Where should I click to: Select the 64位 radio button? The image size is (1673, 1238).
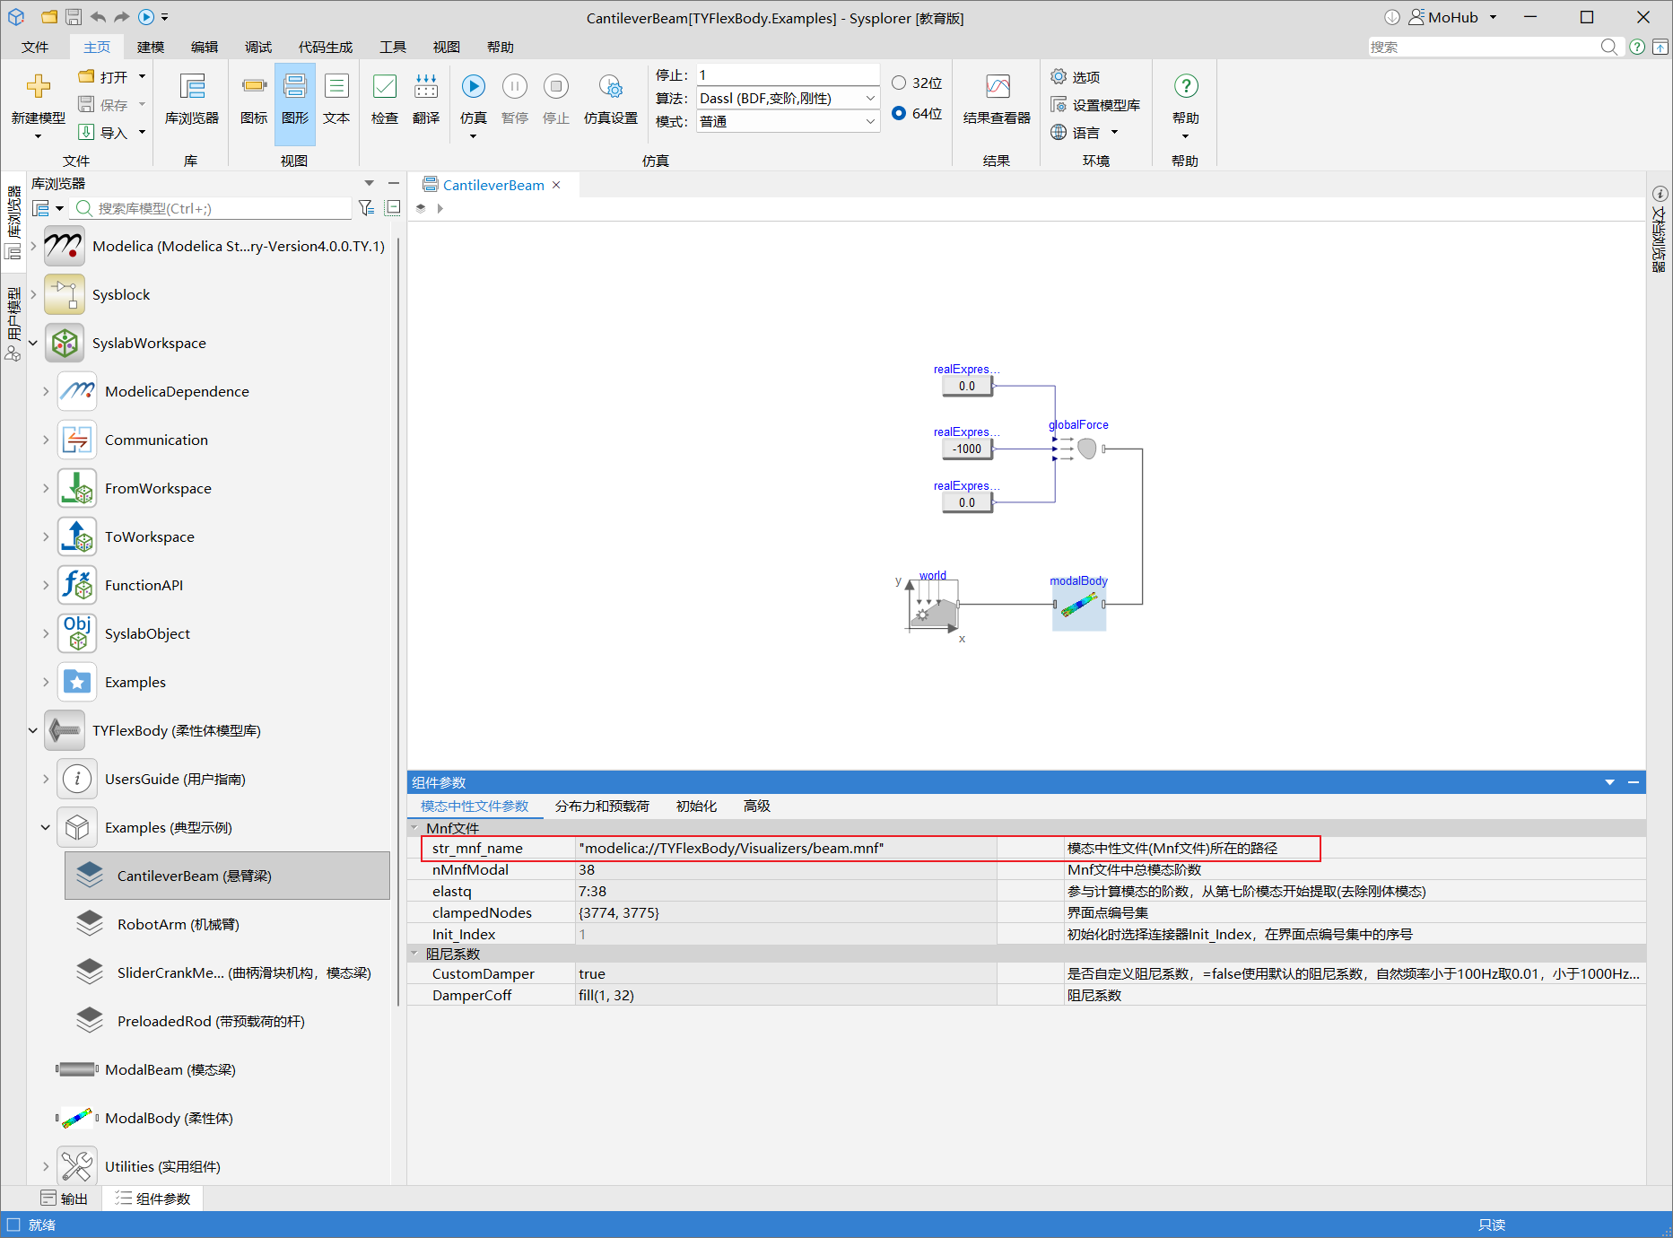899,113
